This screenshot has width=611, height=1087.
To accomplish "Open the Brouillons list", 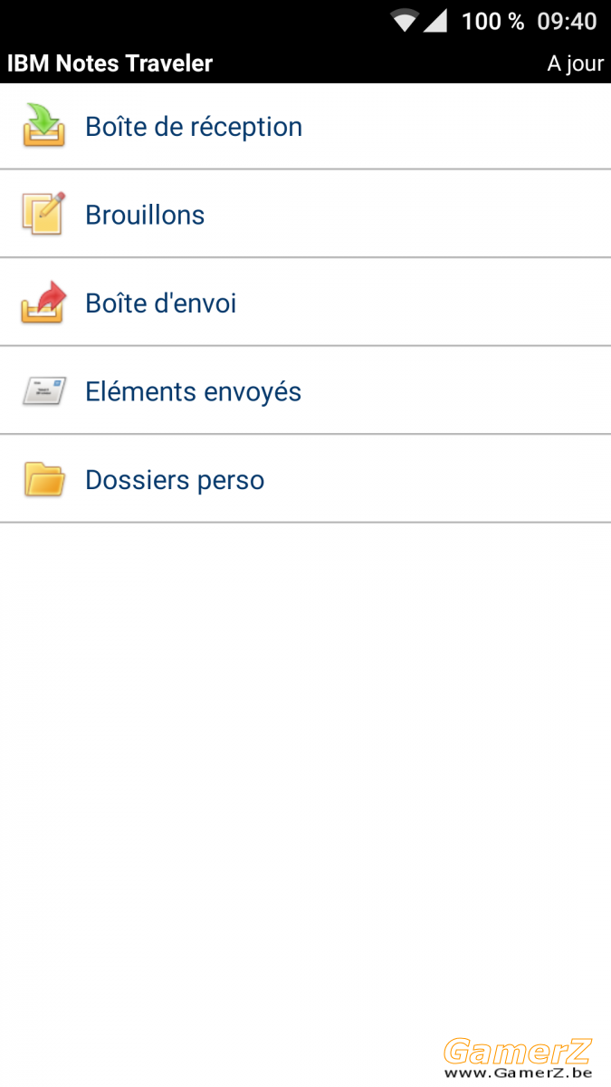I will tap(305, 214).
